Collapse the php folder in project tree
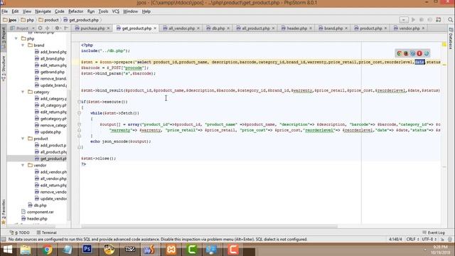Screen dimensions: 455x256 16,38
